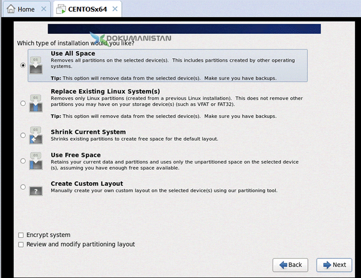The height and width of the screenshot is (278, 361).
Task: Switch to the CENTOSx64 tab
Action: [x=87, y=9]
